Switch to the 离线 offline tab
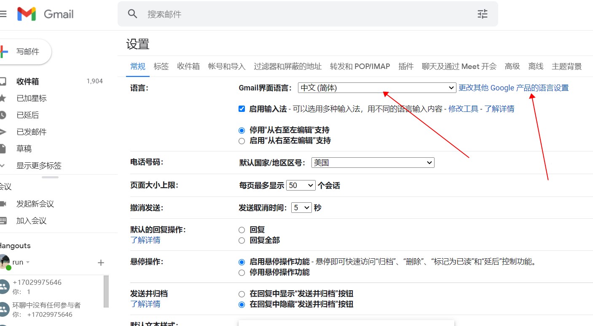593x326 pixels. (536, 66)
